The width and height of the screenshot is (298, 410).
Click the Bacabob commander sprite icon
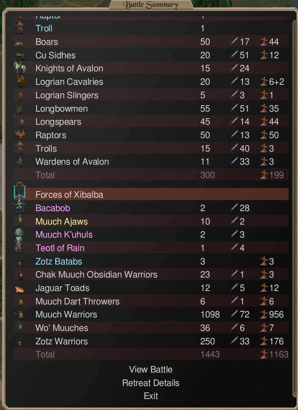coord(20,206)
